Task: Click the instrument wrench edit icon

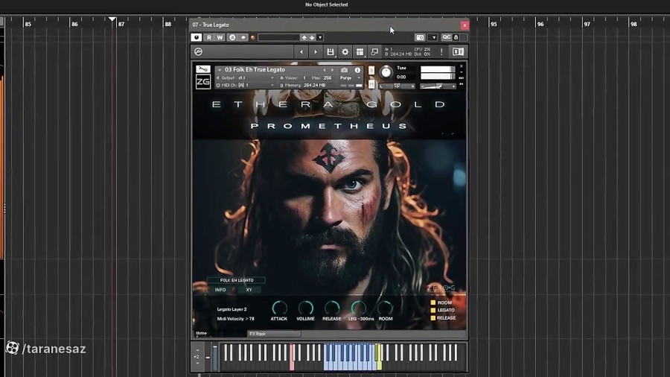Action: [x=202, y=70]
